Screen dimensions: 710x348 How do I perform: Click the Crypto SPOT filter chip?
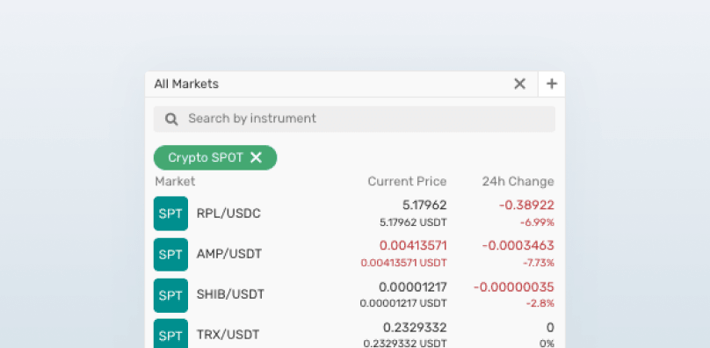215,157
